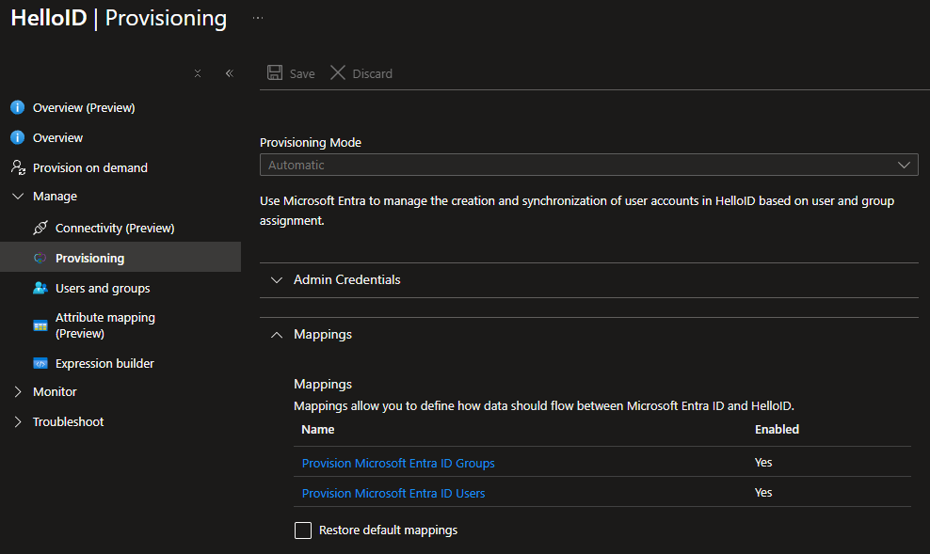
Task: Open Provision Microsoft Entra ID Groups link
Action: (398, 463)
